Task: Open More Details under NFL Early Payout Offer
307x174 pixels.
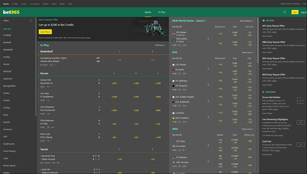Action: coord(267,36)
